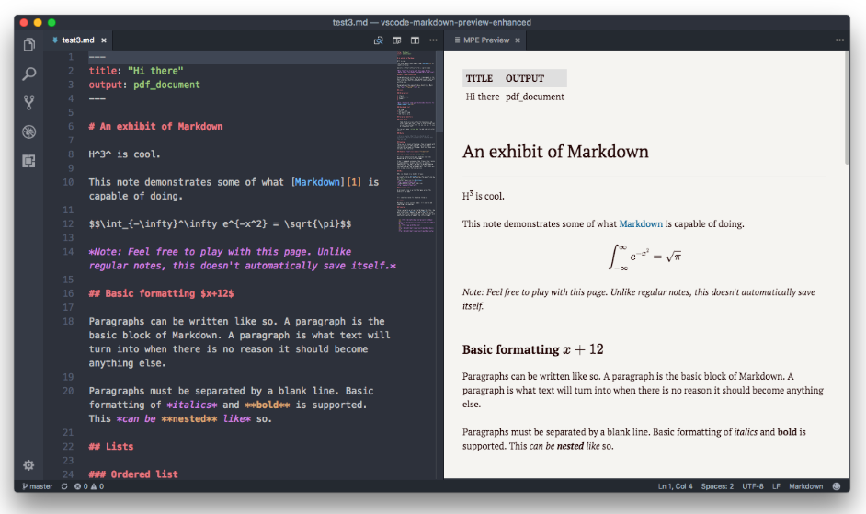The height and width of the screenshot is (514, 866).
Task: Open the Explorer view in activity bar
Action: tap(29, 44)
